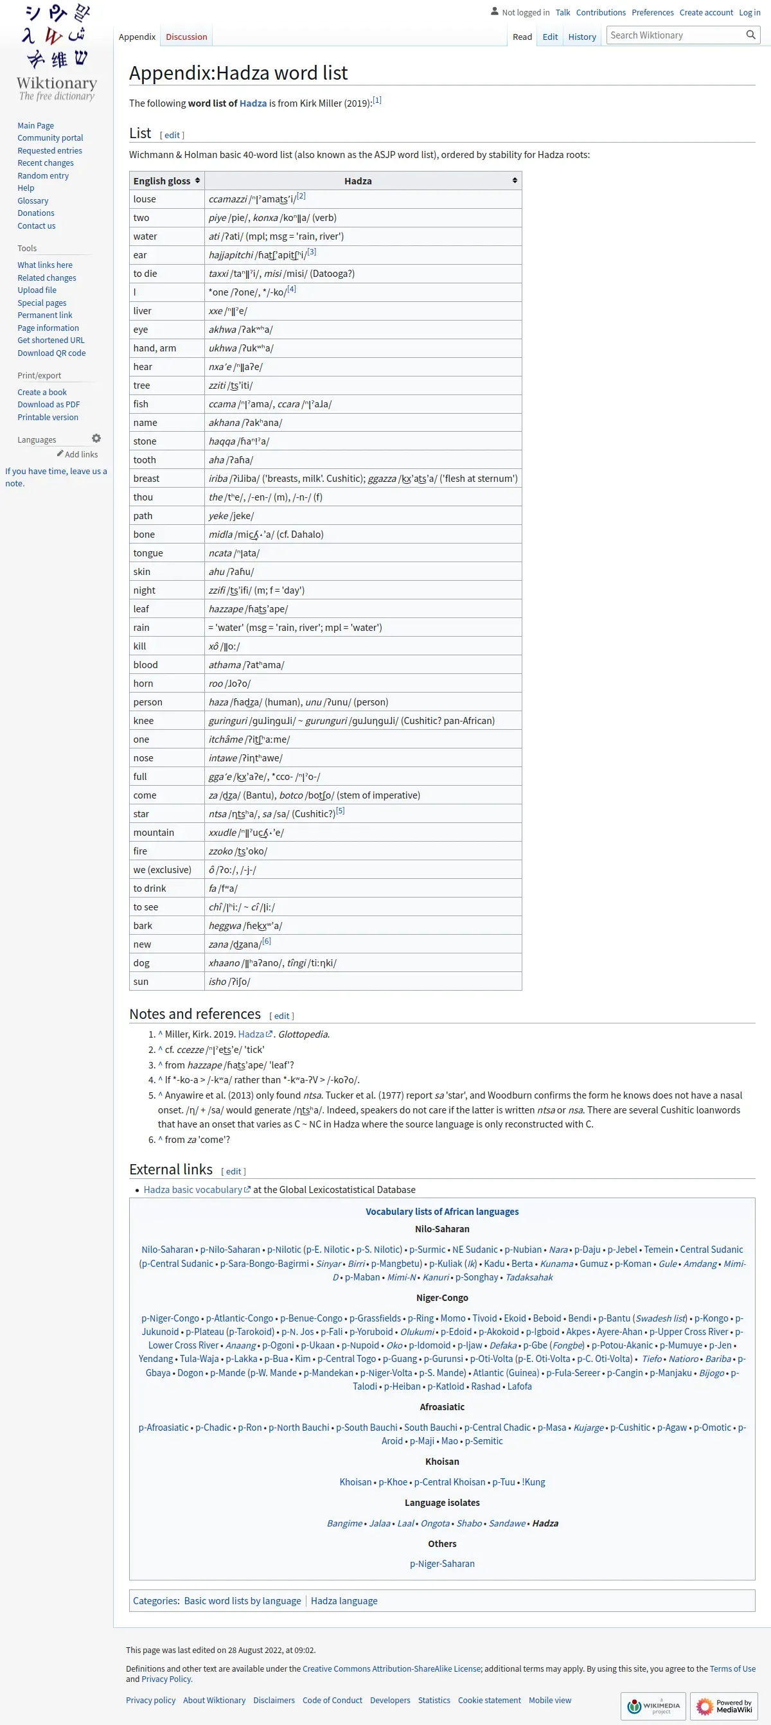Click the search magnifier icon

coord(750,35)
